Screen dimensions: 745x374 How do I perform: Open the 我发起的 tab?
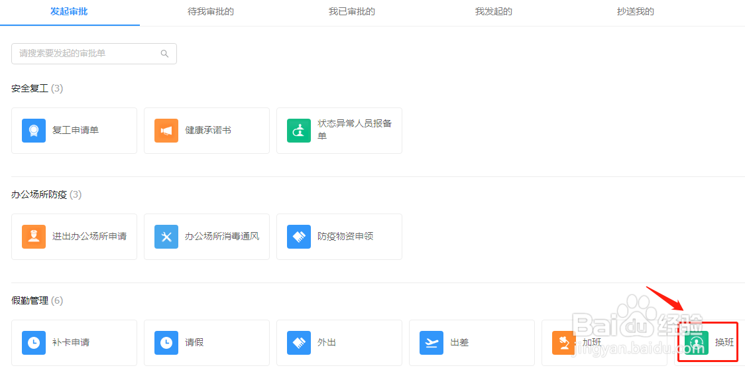pos(494,12)
